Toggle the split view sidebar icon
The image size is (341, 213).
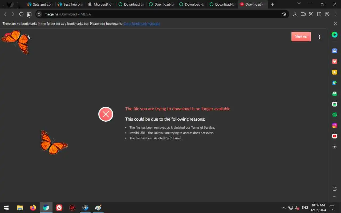coord(319,14)
